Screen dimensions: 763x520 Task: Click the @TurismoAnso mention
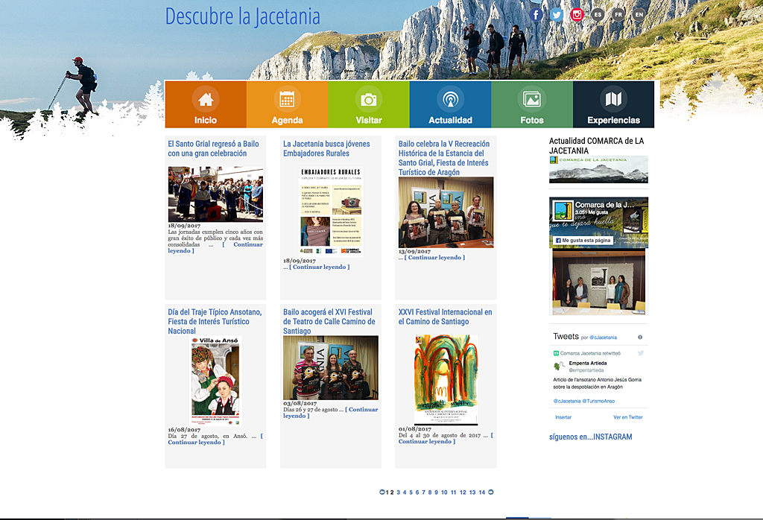tap(598, 402)
